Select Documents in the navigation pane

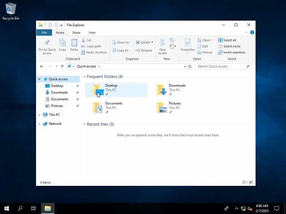click(x=58, y=99)
